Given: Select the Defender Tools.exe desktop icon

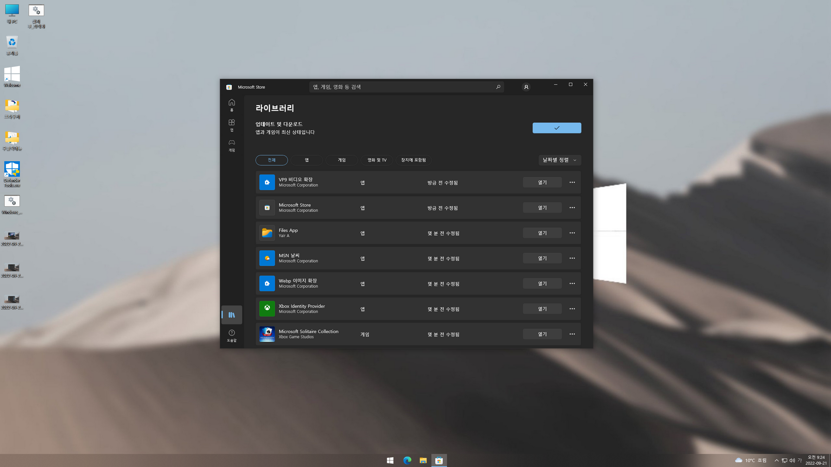Looking at the screenshot, I should coord(12,174).
